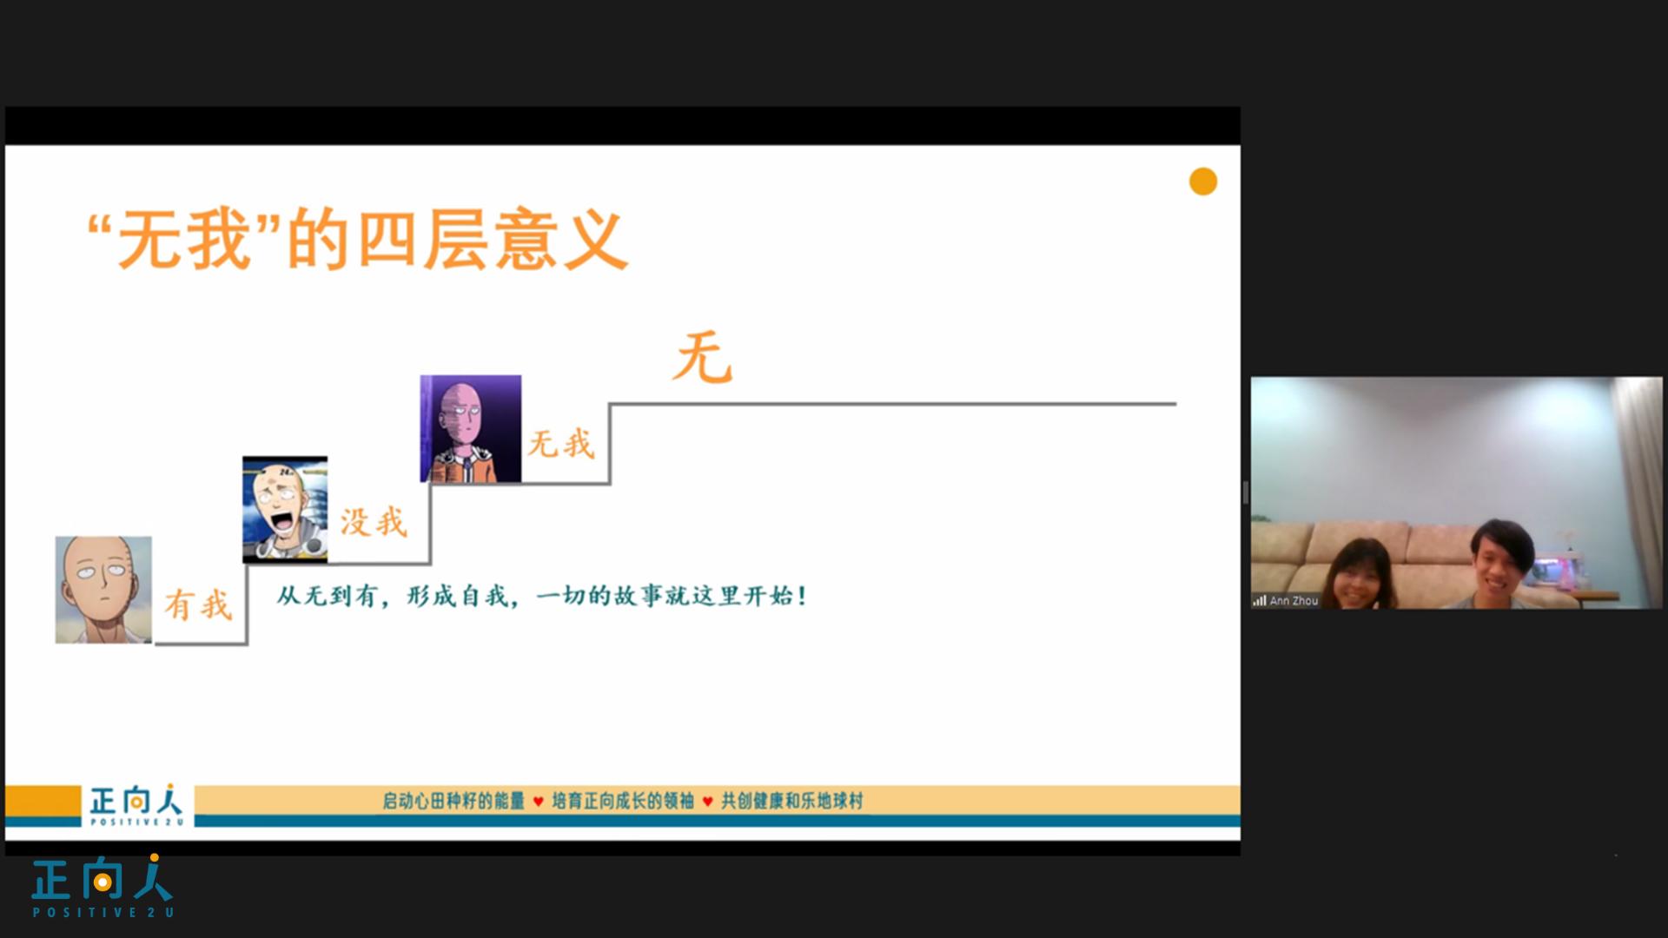Click footer text 启动心田种籽的能量

click(x=453, y=801)
